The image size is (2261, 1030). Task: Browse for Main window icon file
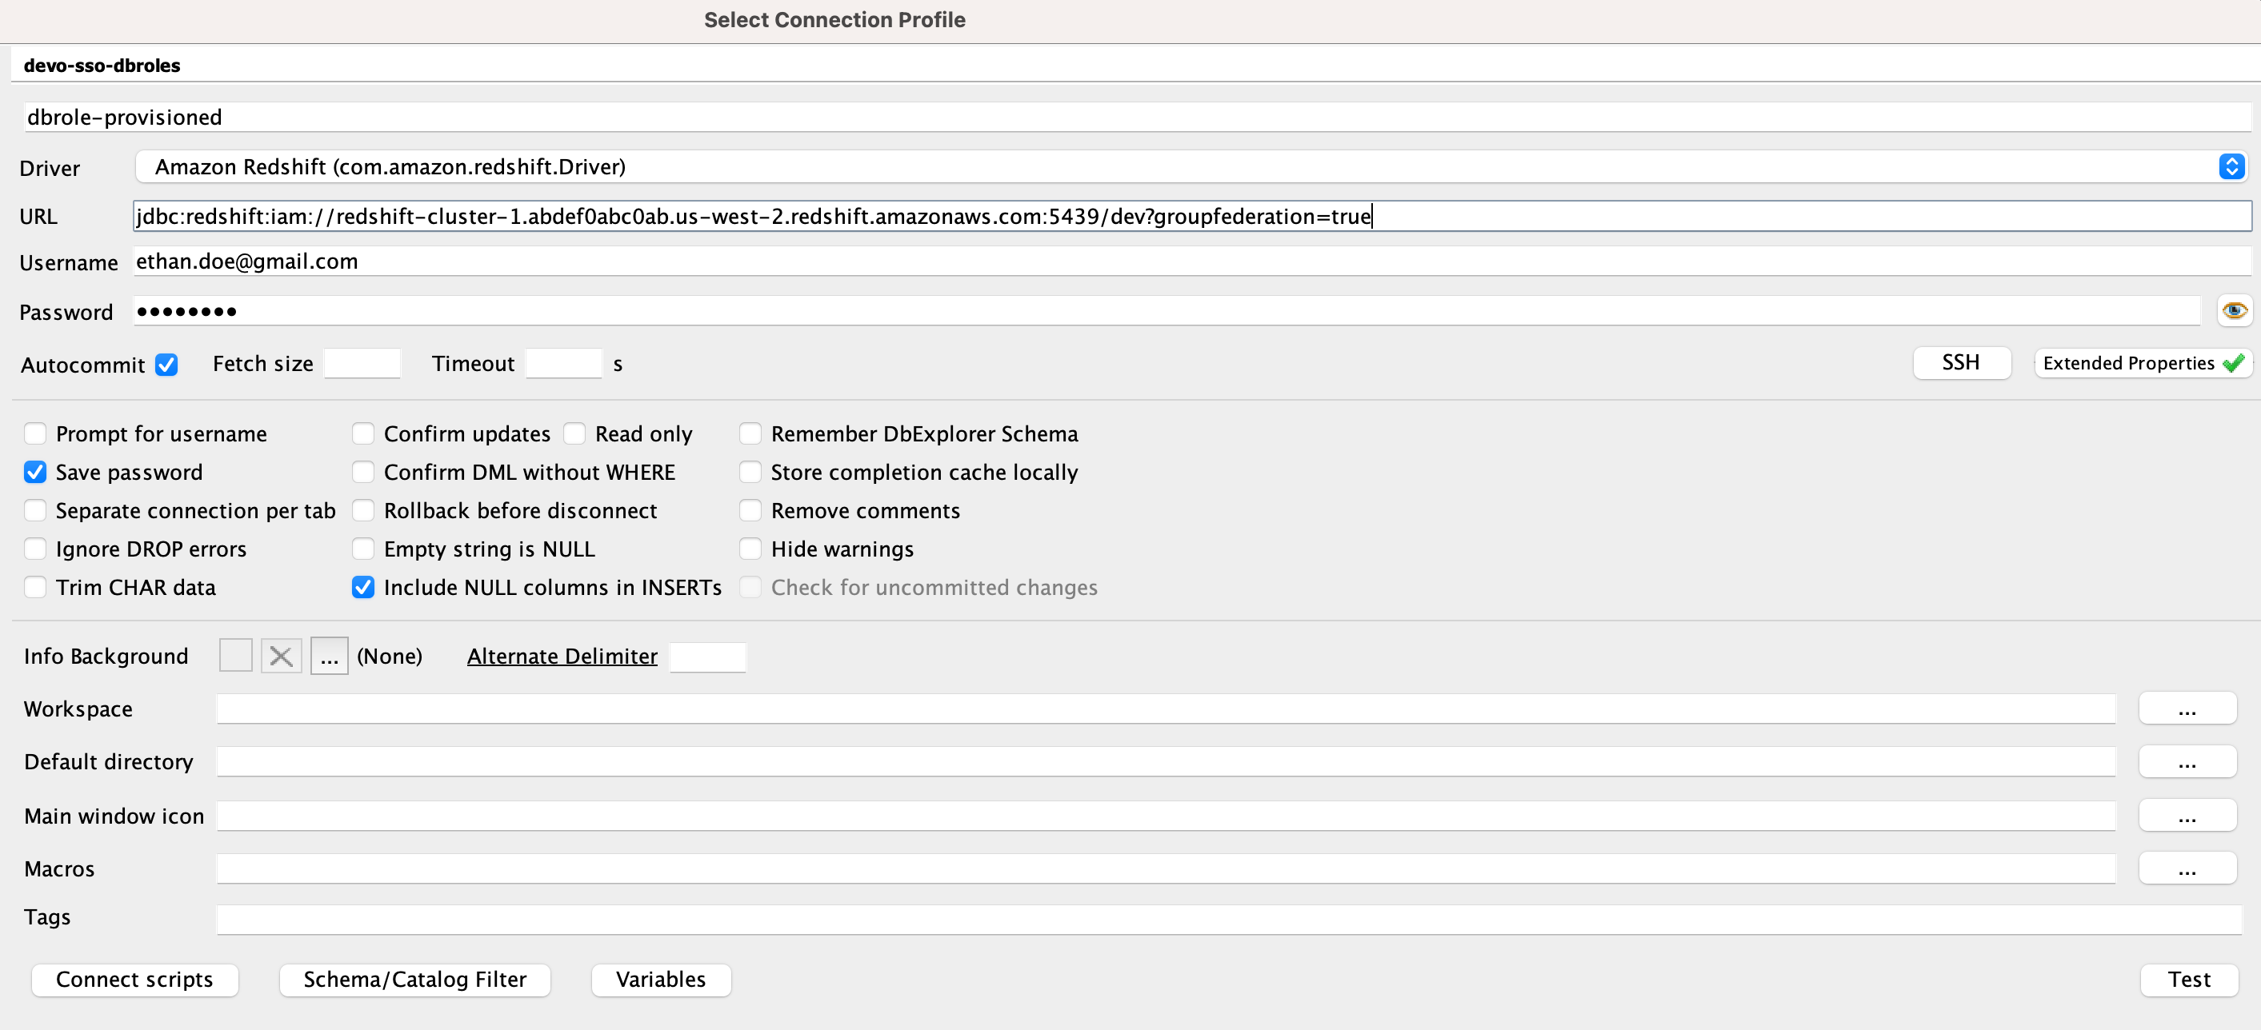(x=2187, y=816)
